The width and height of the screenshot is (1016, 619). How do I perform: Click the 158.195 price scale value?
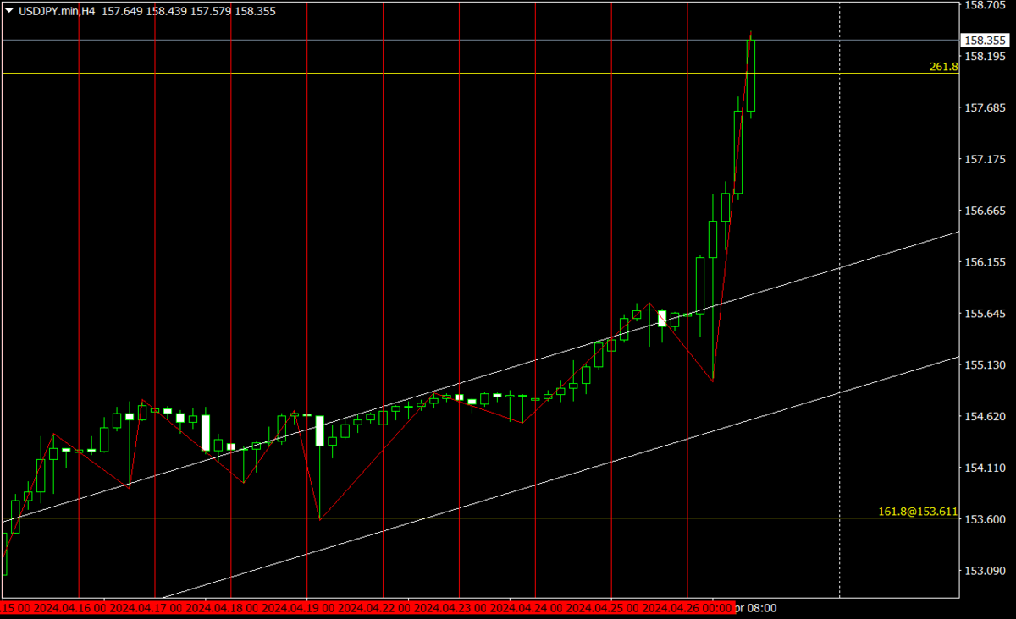[986, 57]
